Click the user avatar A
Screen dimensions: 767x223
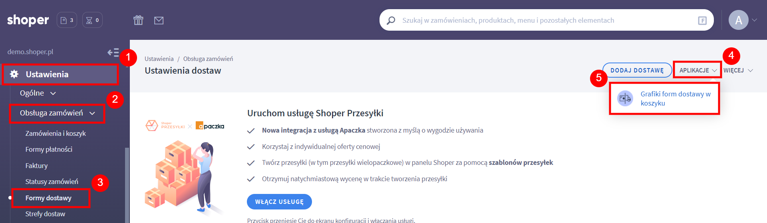[x=738, y=20]
